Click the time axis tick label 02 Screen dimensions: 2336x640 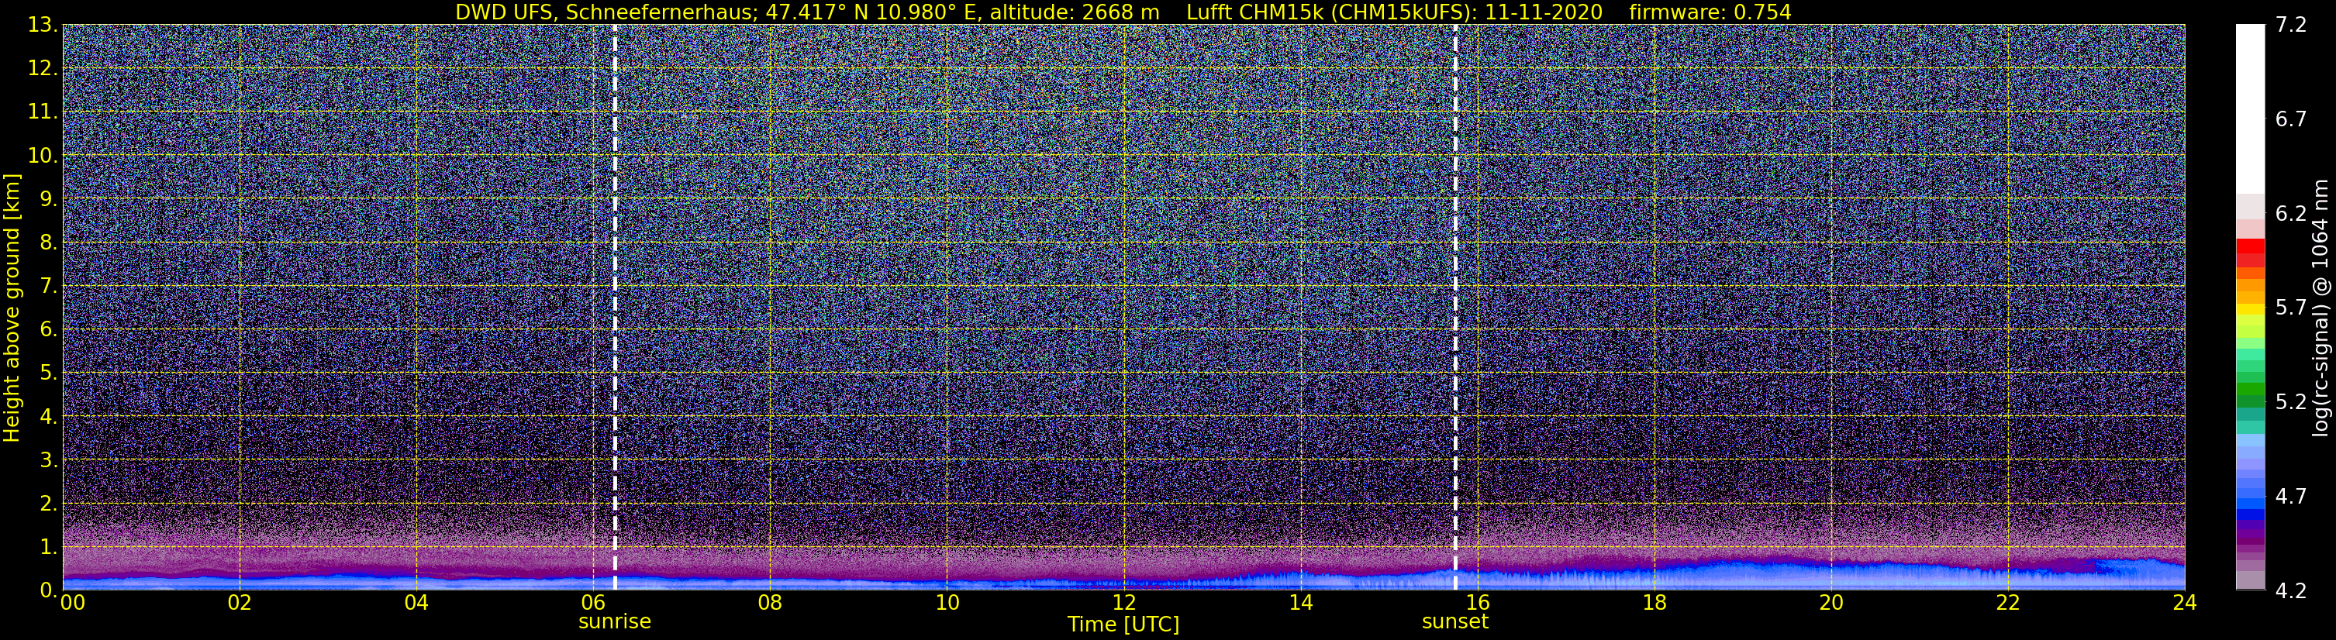coord(239,604)
